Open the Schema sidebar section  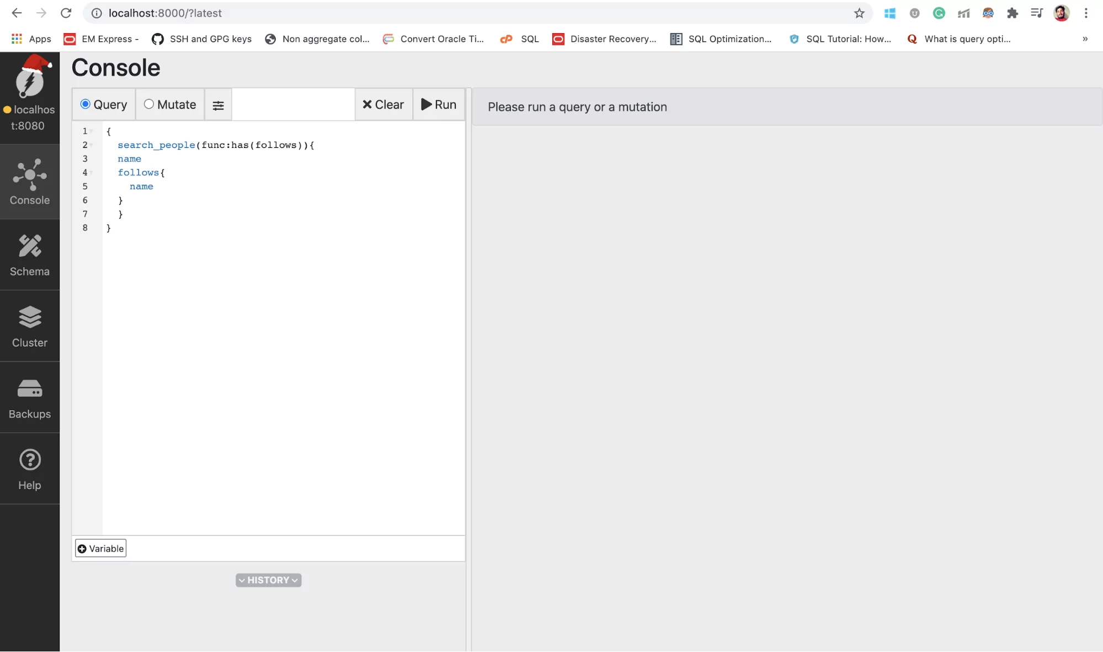(x=30, y=255)
